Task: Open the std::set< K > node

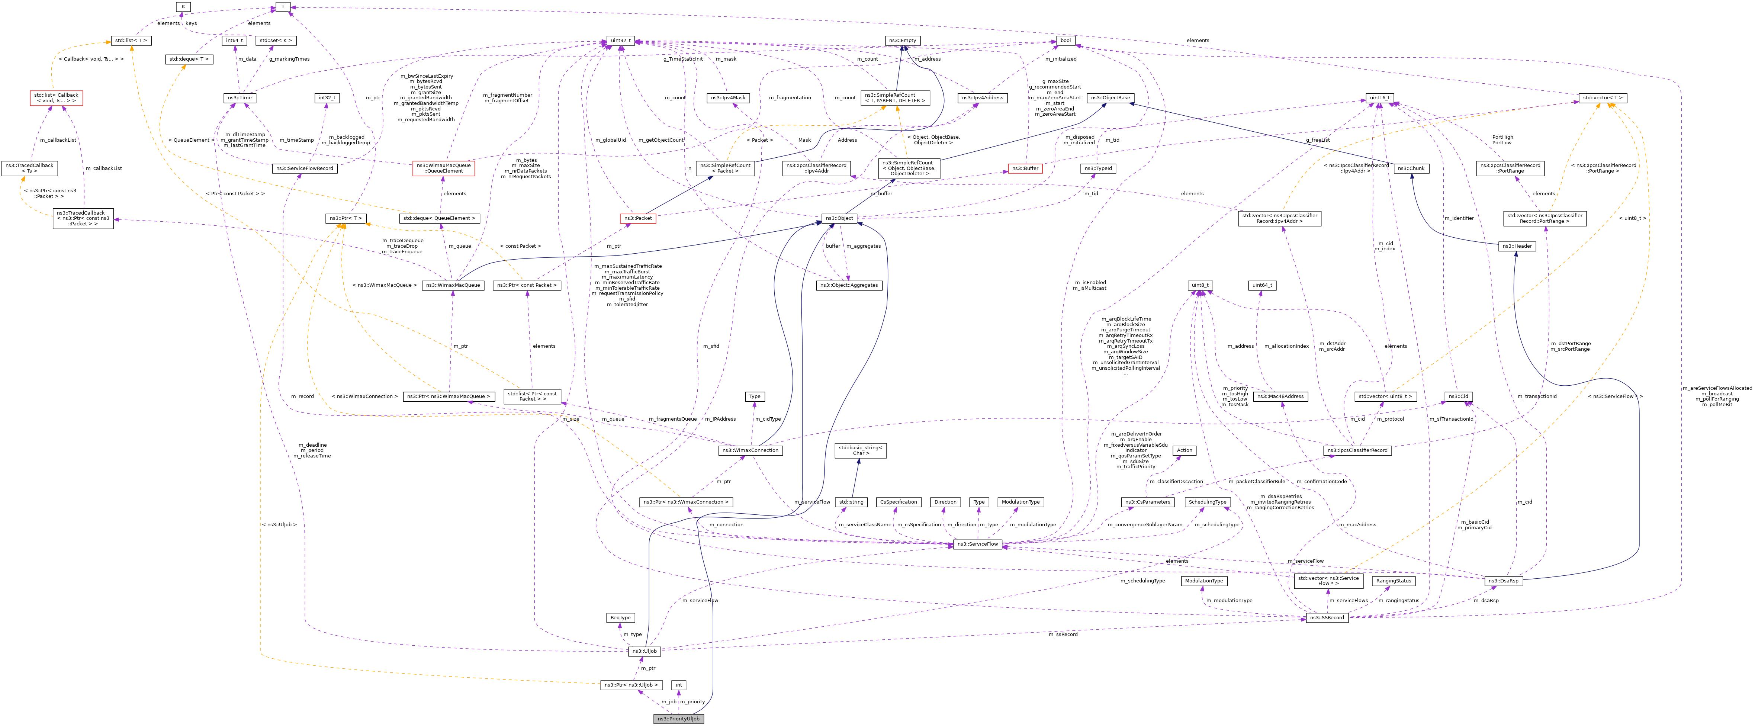Action: point(276,41)
